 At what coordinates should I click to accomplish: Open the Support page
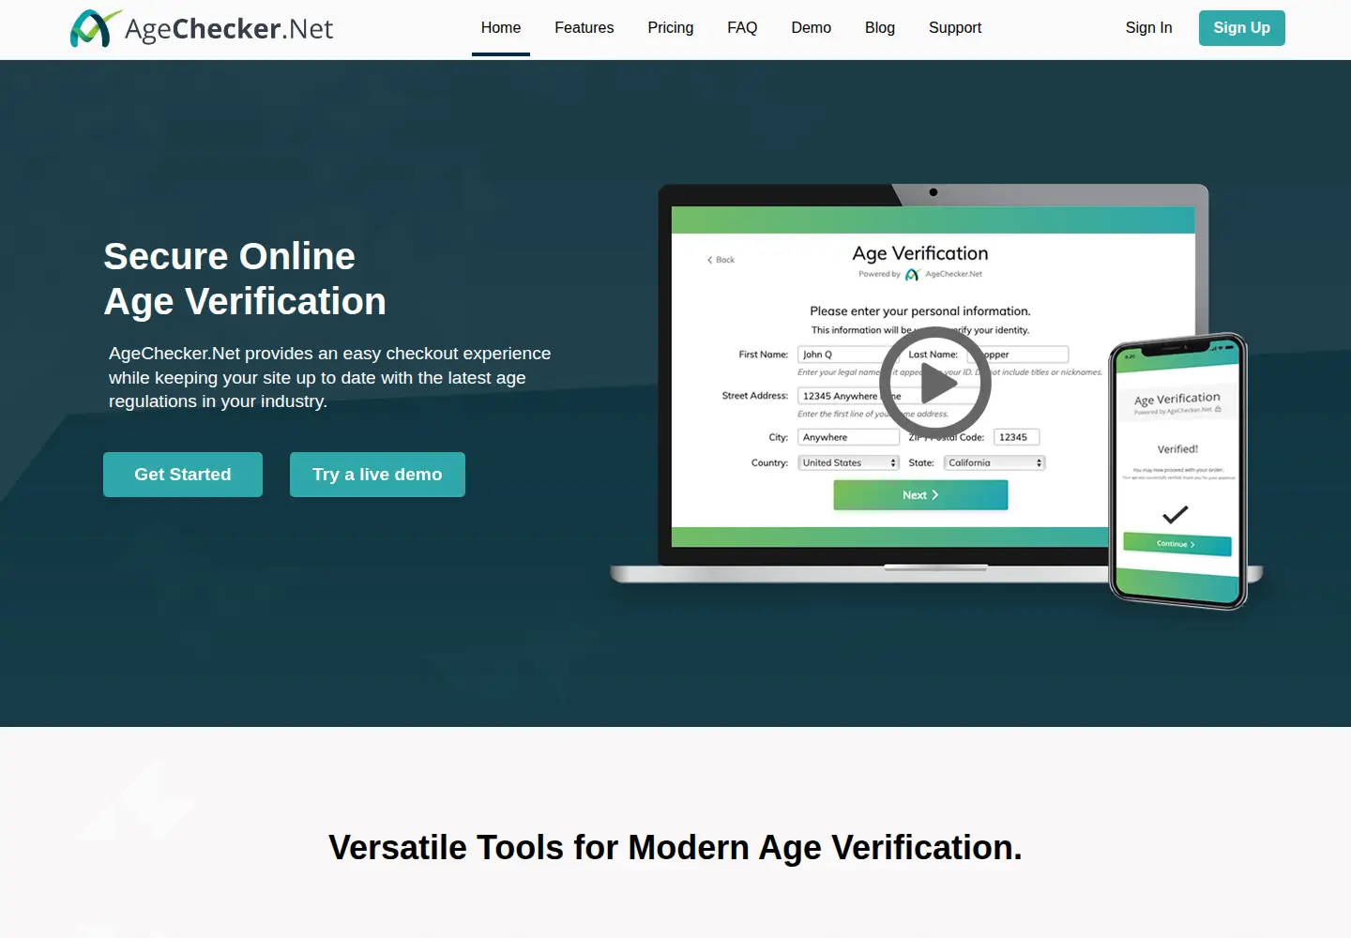(955, 28)
